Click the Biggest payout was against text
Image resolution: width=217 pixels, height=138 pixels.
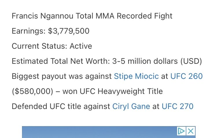click(62, 76)
